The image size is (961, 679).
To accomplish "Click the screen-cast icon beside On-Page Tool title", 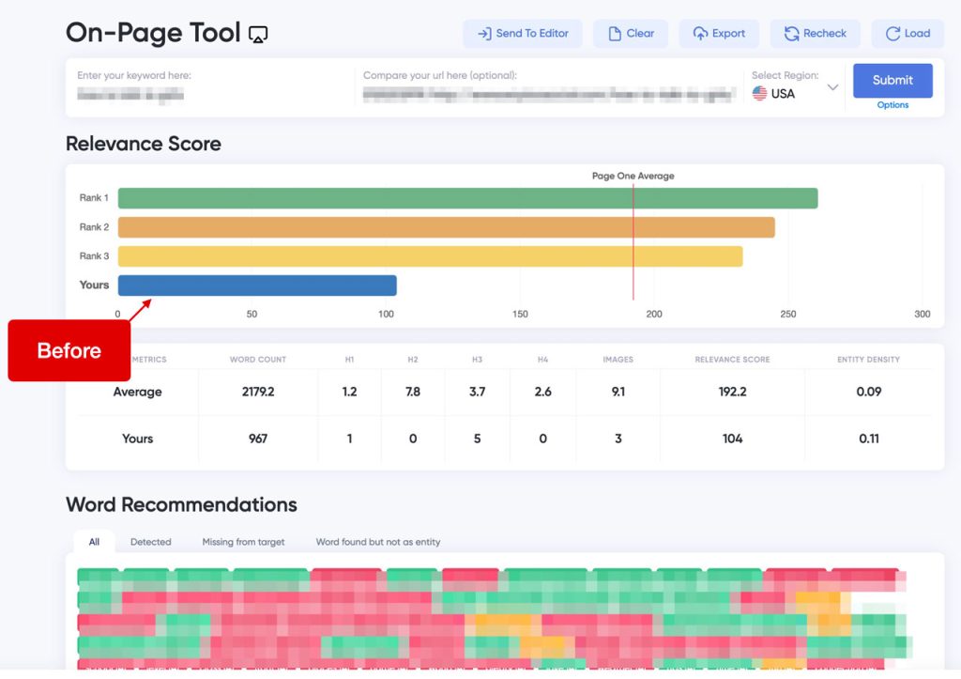I will click(x=258, y=35).
